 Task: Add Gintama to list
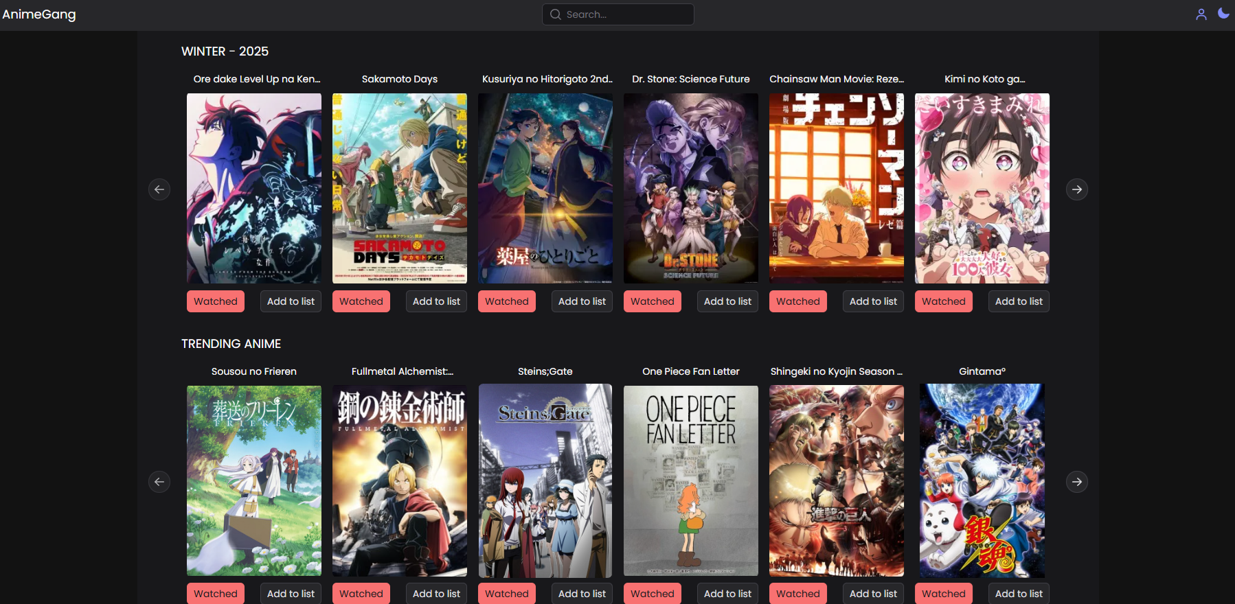pyautogui.click(x=1019, y=593)
